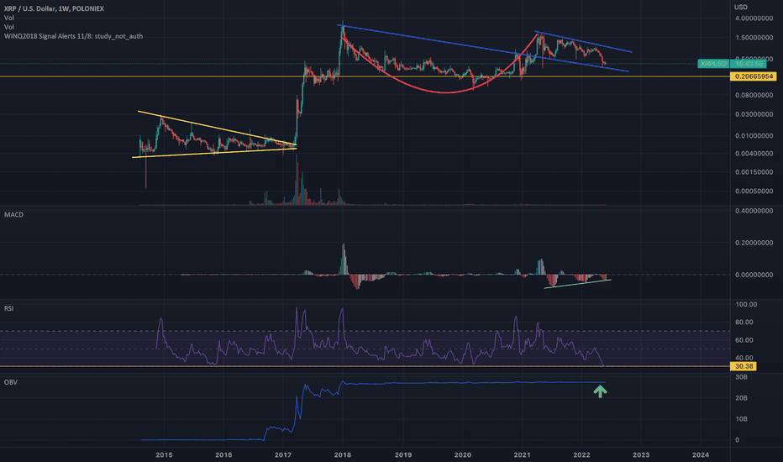This screenshot has width=783, height=462.
Task: Click the 2018 label on time axis
Action: click(343, 454)
